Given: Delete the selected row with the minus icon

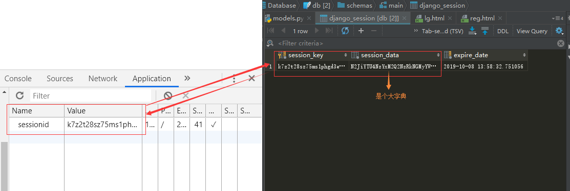Looking at the screenshot, I should [373, 31].
